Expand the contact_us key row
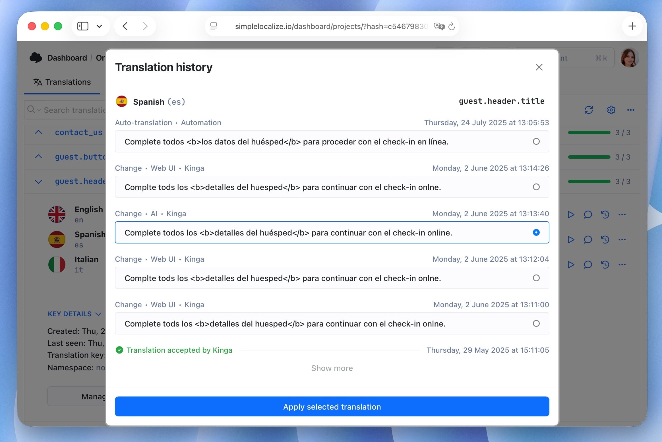The image size is (662, 442). [38, 132]
